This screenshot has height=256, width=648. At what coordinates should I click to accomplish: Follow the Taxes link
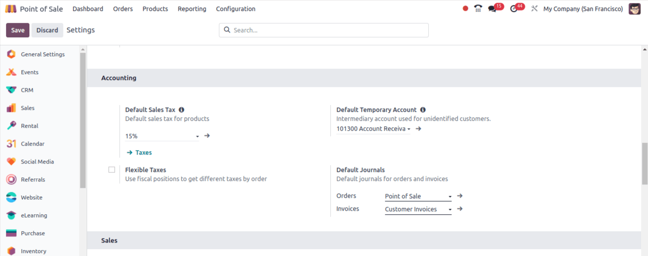(139, 153)
